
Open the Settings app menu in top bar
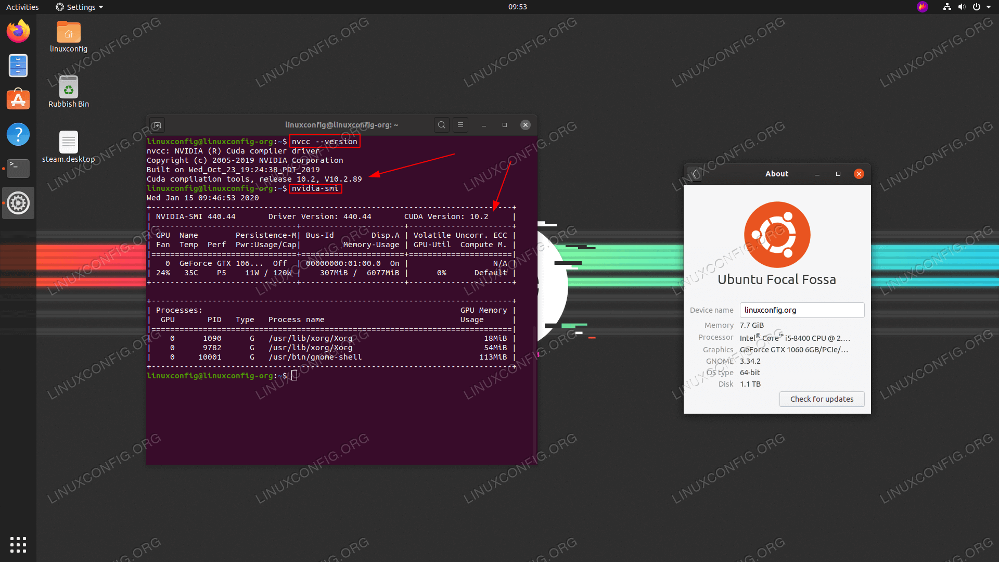tap(80, 7)
